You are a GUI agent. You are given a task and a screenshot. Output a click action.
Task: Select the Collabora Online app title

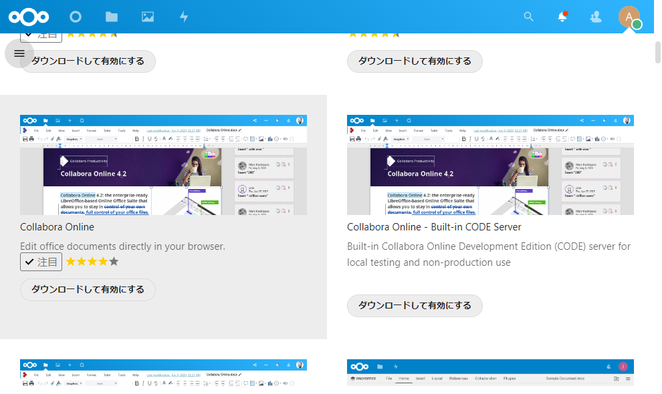coord(57,227)
